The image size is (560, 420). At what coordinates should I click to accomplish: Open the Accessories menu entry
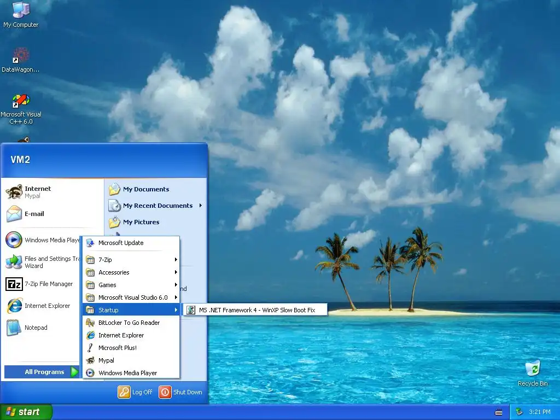click(x=131, y=272)
